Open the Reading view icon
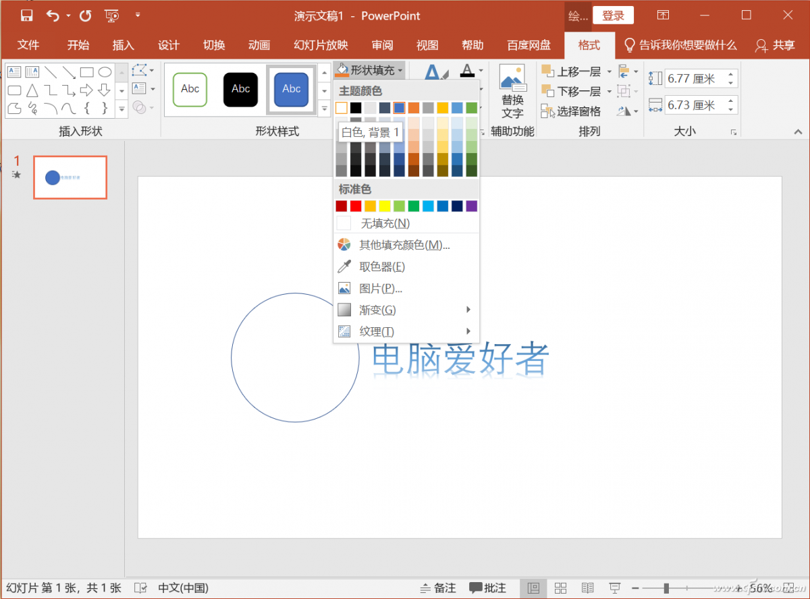The image size is (810, 599). [x=587, y=588]
